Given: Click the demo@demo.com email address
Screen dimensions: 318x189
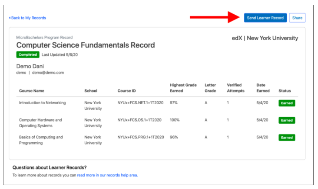Looking at the screenshot, I should pos(48,73).
